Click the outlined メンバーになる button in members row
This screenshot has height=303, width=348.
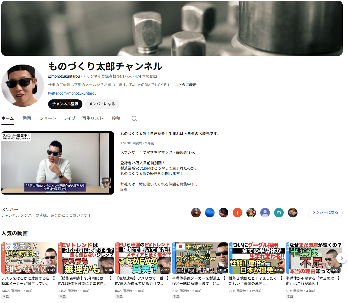pos(325,212)
